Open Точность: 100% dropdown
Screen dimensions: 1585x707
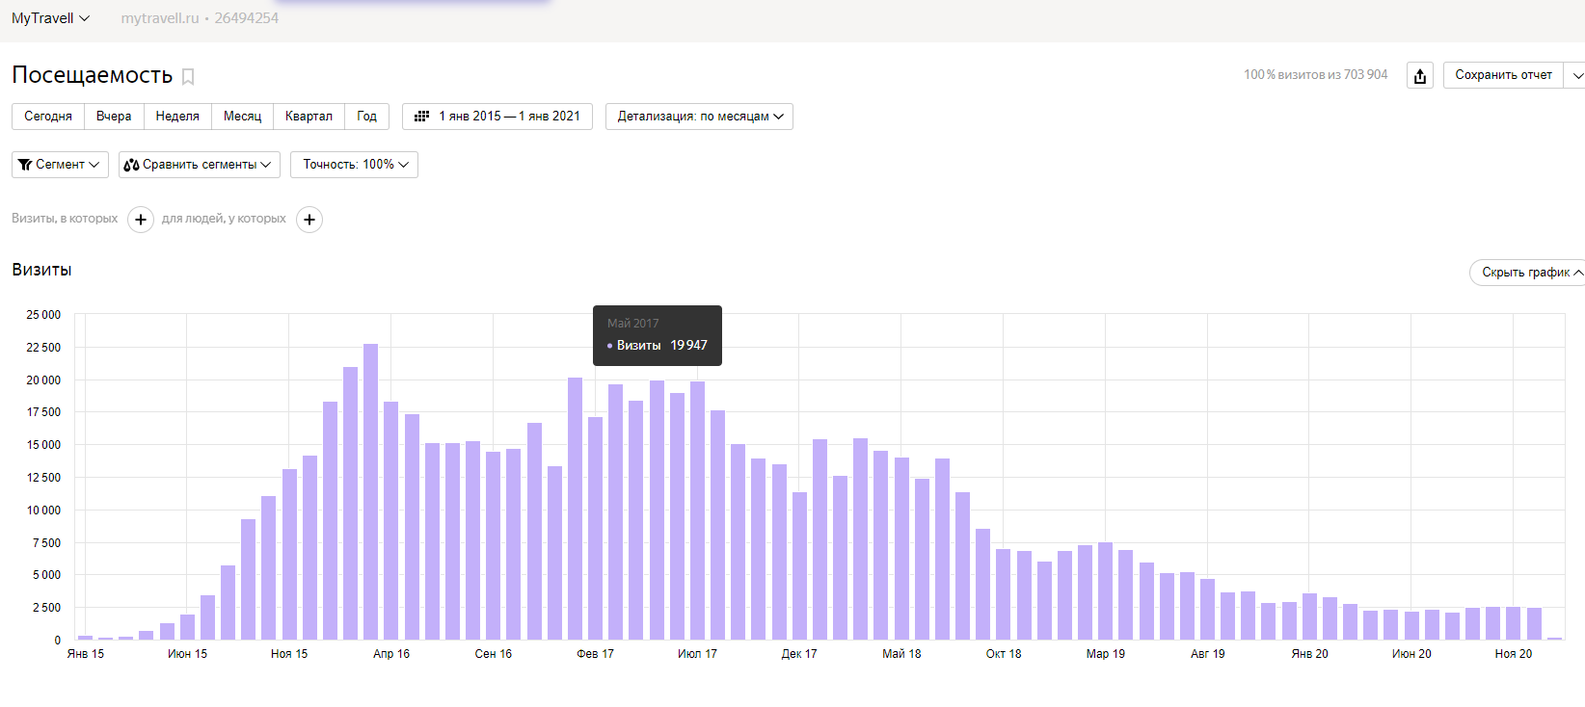(354, 165)
